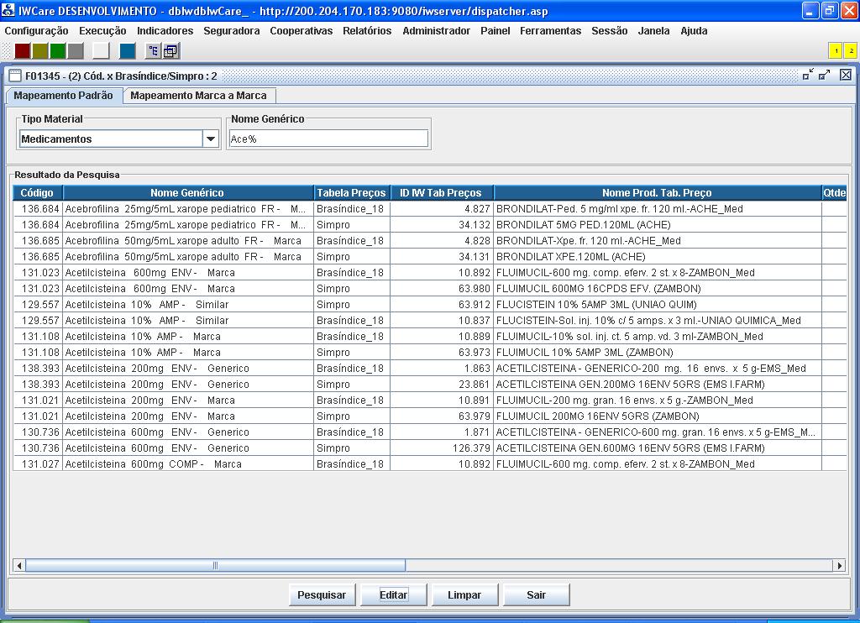The image size is (860, 623).
Task: Select row FLUIMUCIL-10% sol. inj.
Action: point(429,336)
